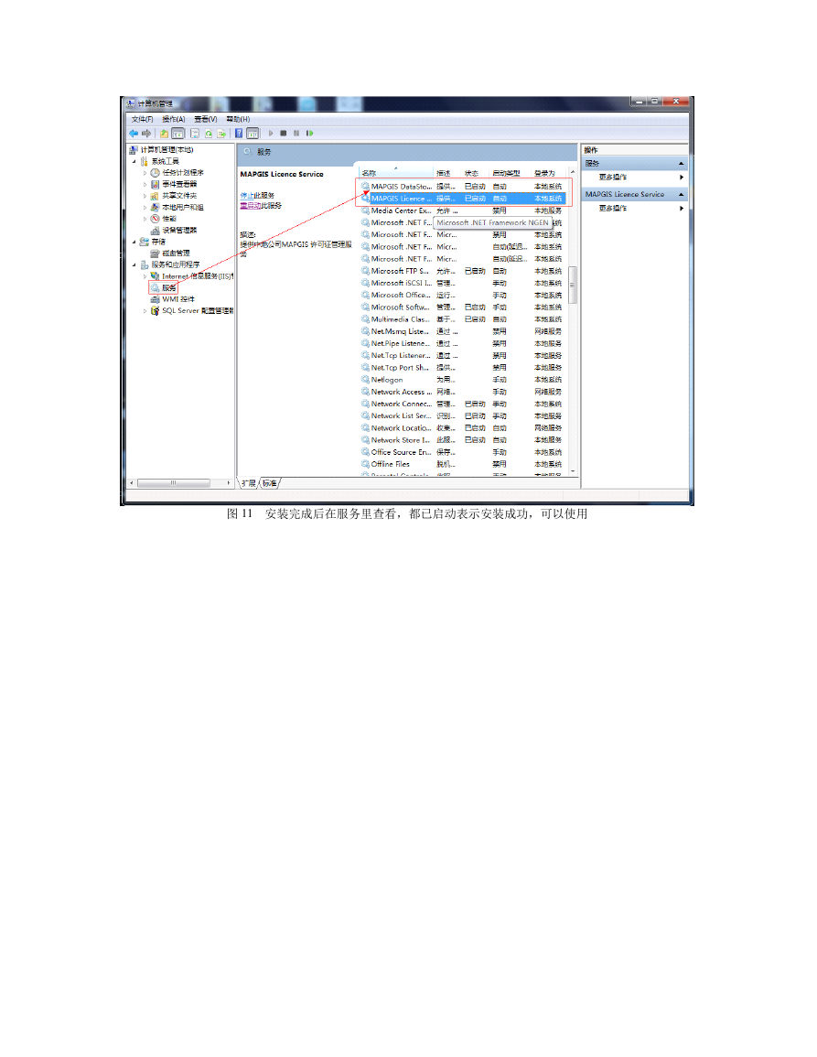Image resolution: width=817 pixels, height=1057 pixels.
Task: Click the Forward arrow toolbar icon
Action: coord(146,134)
